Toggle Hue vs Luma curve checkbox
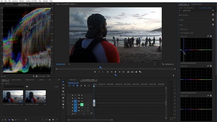This screenshot has height=122, width=217. 211,96
